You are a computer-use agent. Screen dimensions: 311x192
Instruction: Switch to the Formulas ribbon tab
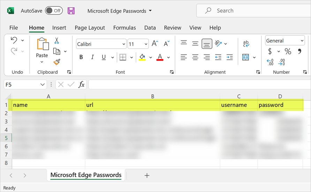[124, 28]
